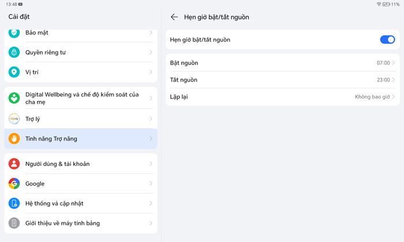Screen dimensions: 404x242
Task: Click the Tắt nguồn label row
Action: pyautogui.click(x=282, y=80)
